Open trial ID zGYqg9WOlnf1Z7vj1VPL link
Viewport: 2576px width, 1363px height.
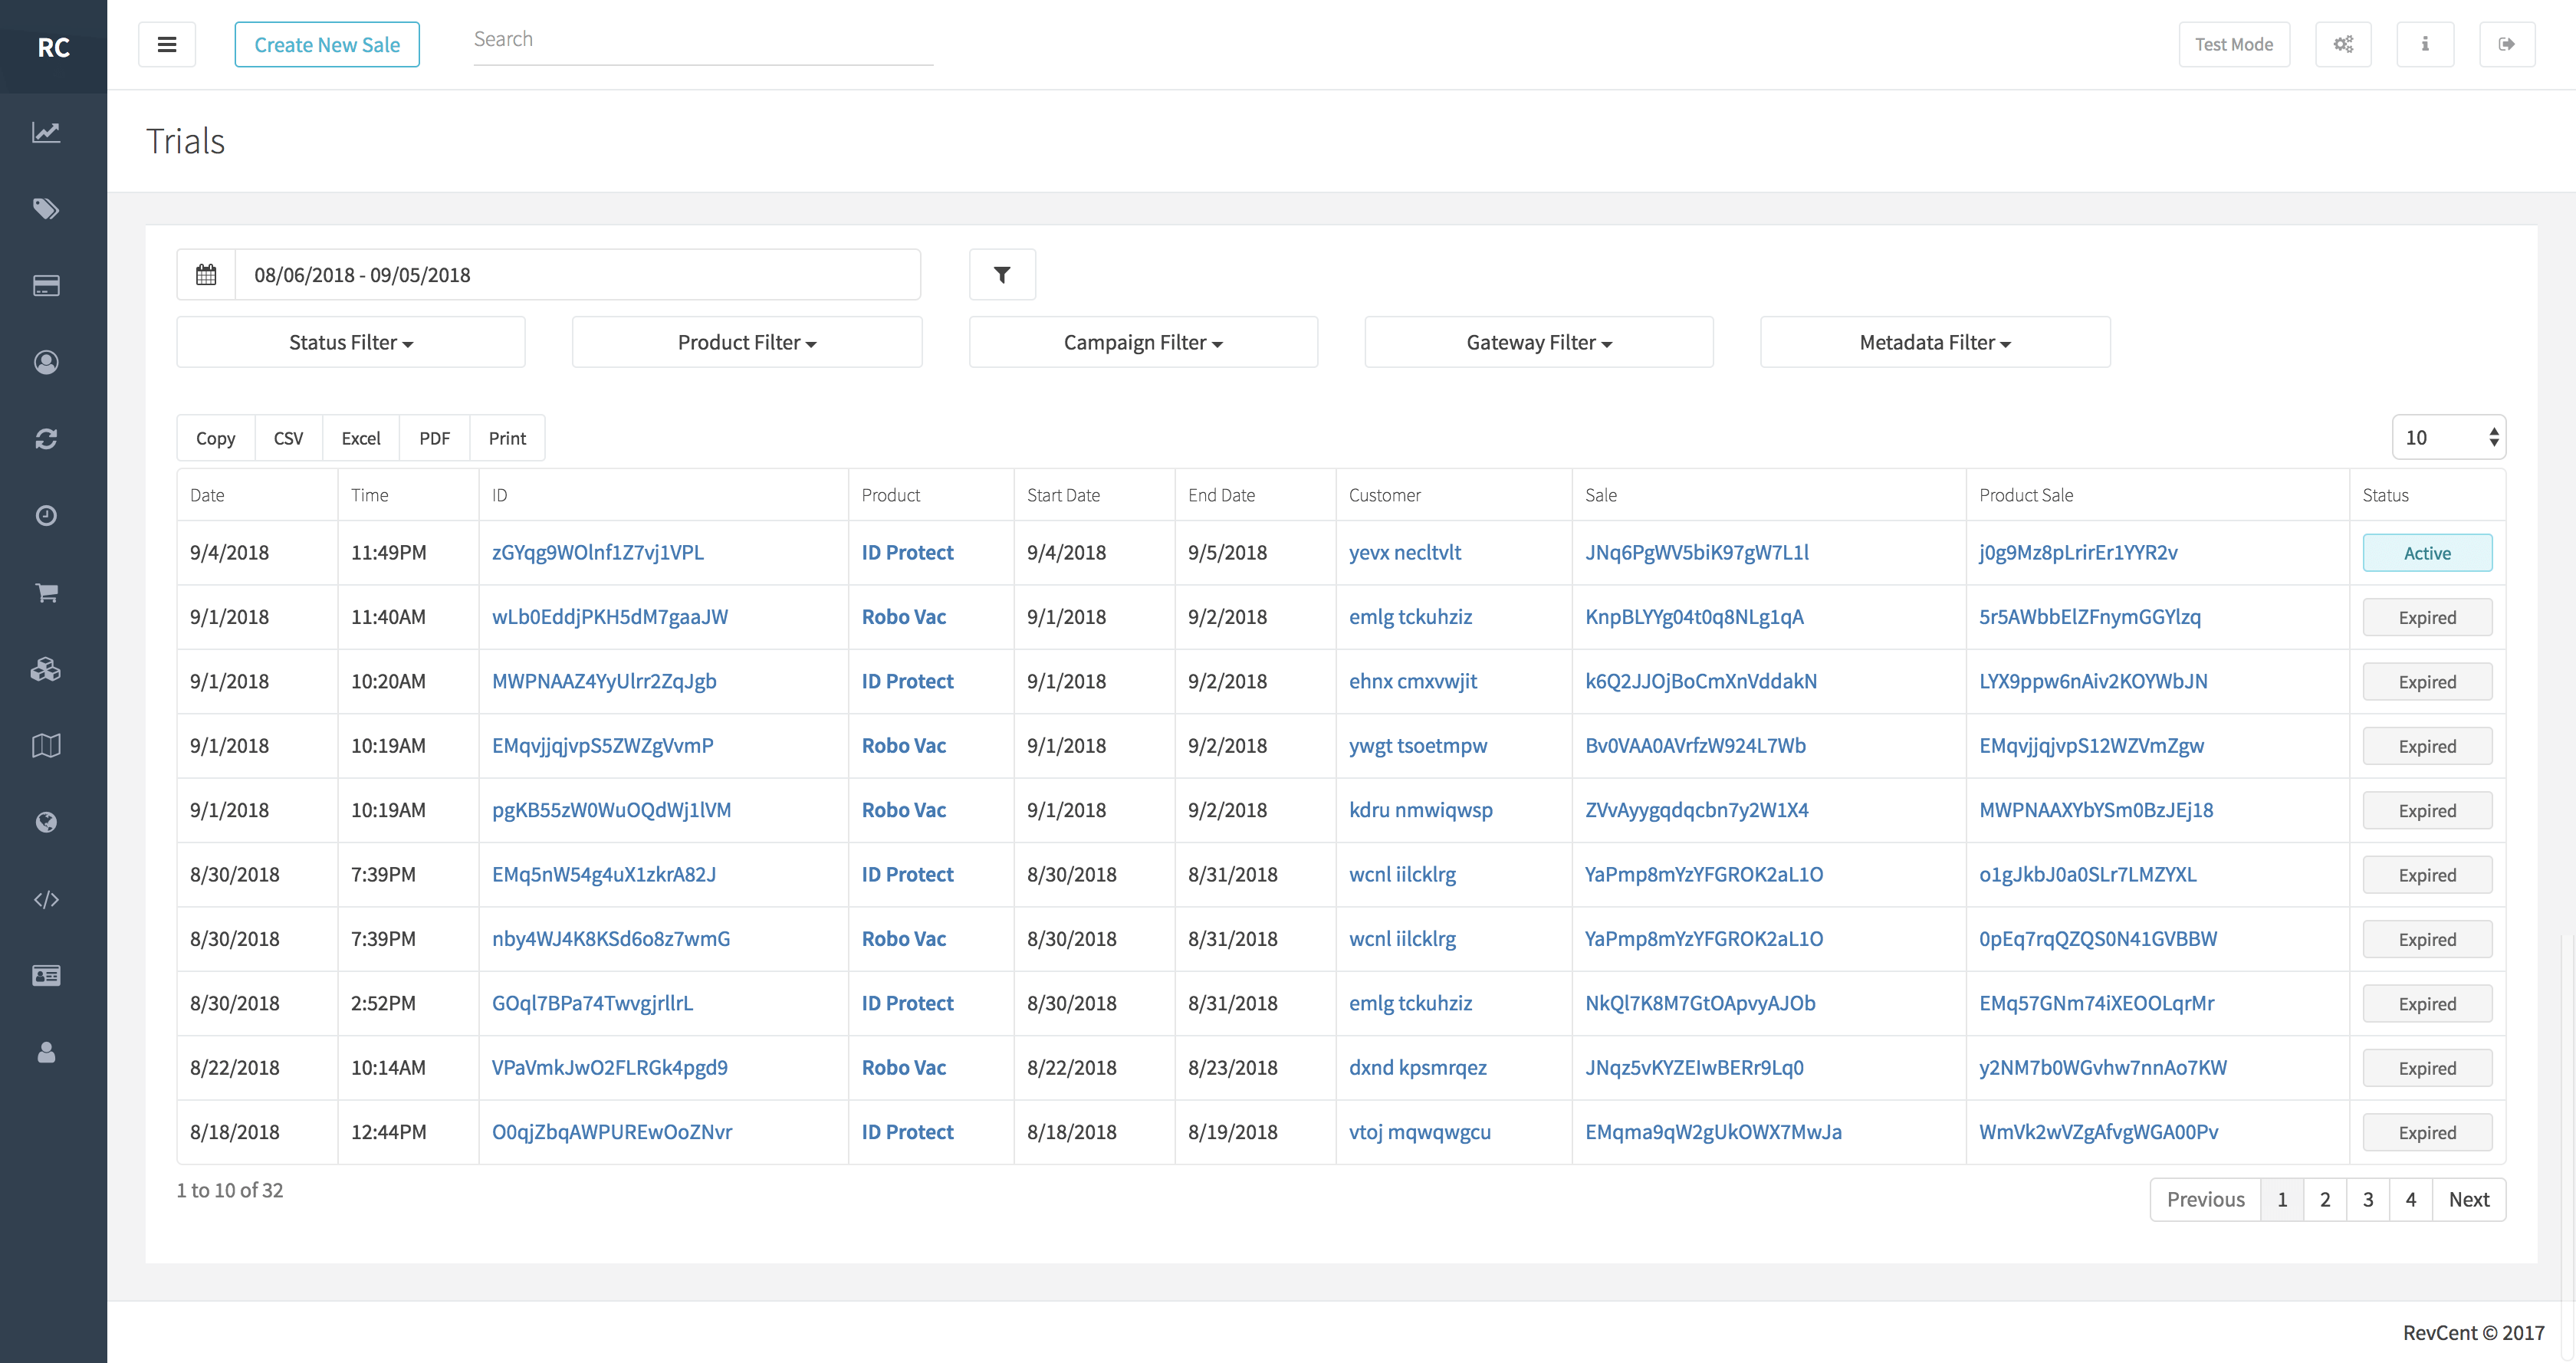pyautogui.click(x=598, y=553)
